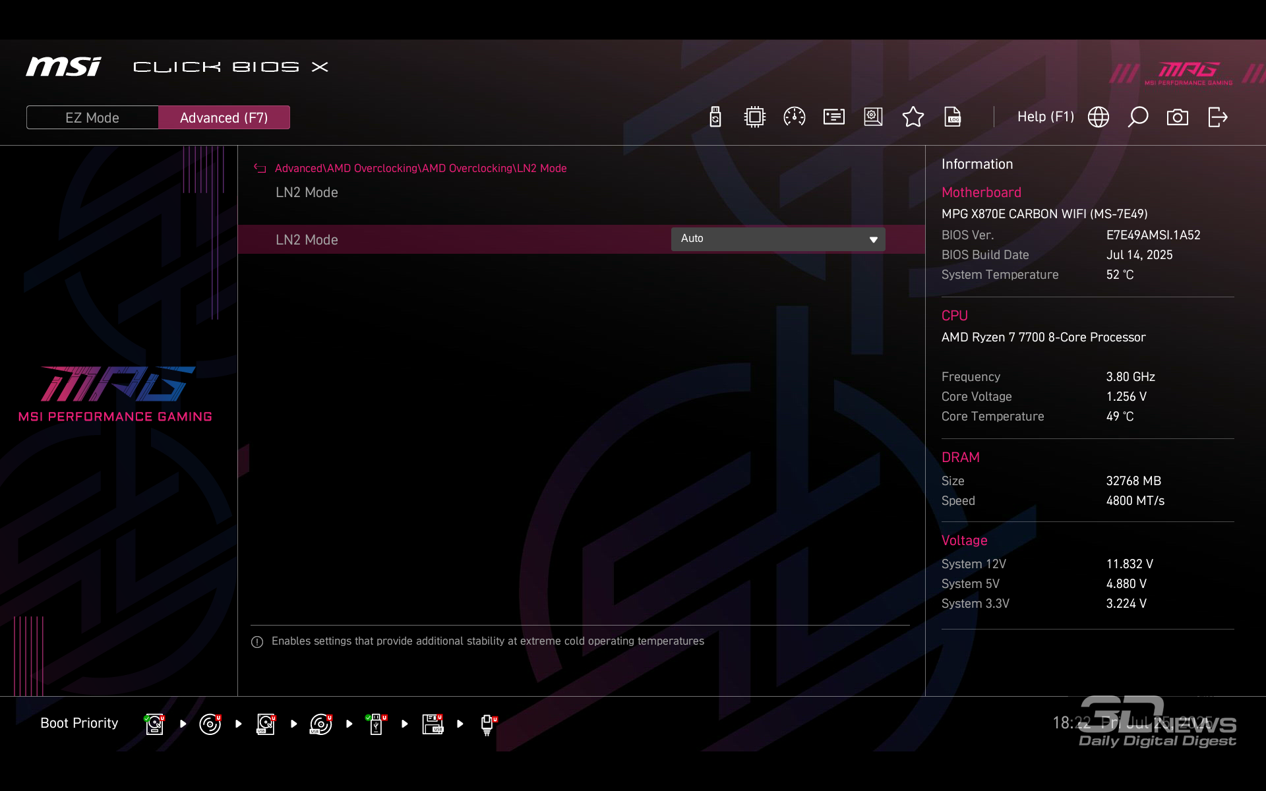
Task: Click the Voltage section heading
Action: [964, 541]
